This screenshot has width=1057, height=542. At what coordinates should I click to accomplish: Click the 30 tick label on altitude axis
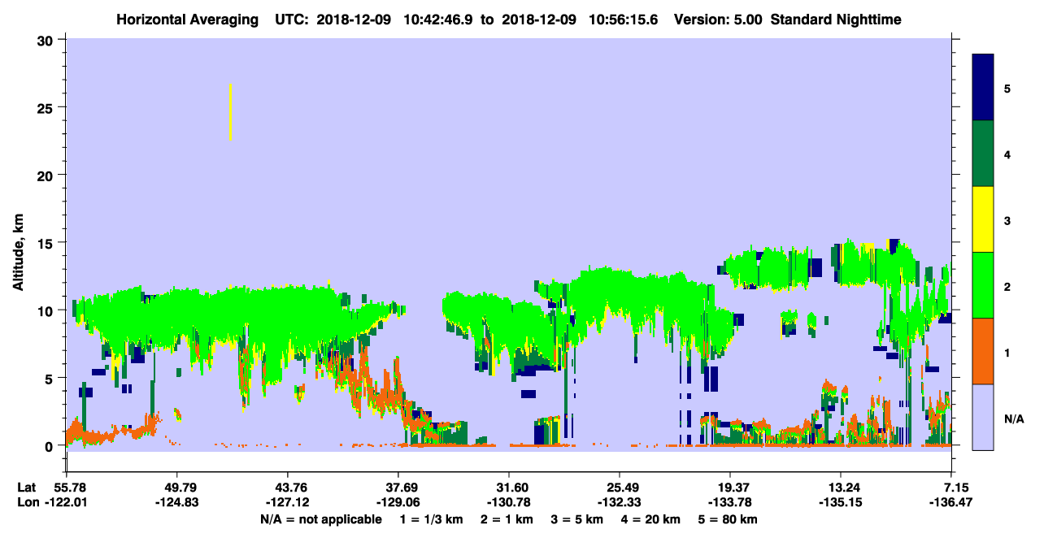click(47, 40)
